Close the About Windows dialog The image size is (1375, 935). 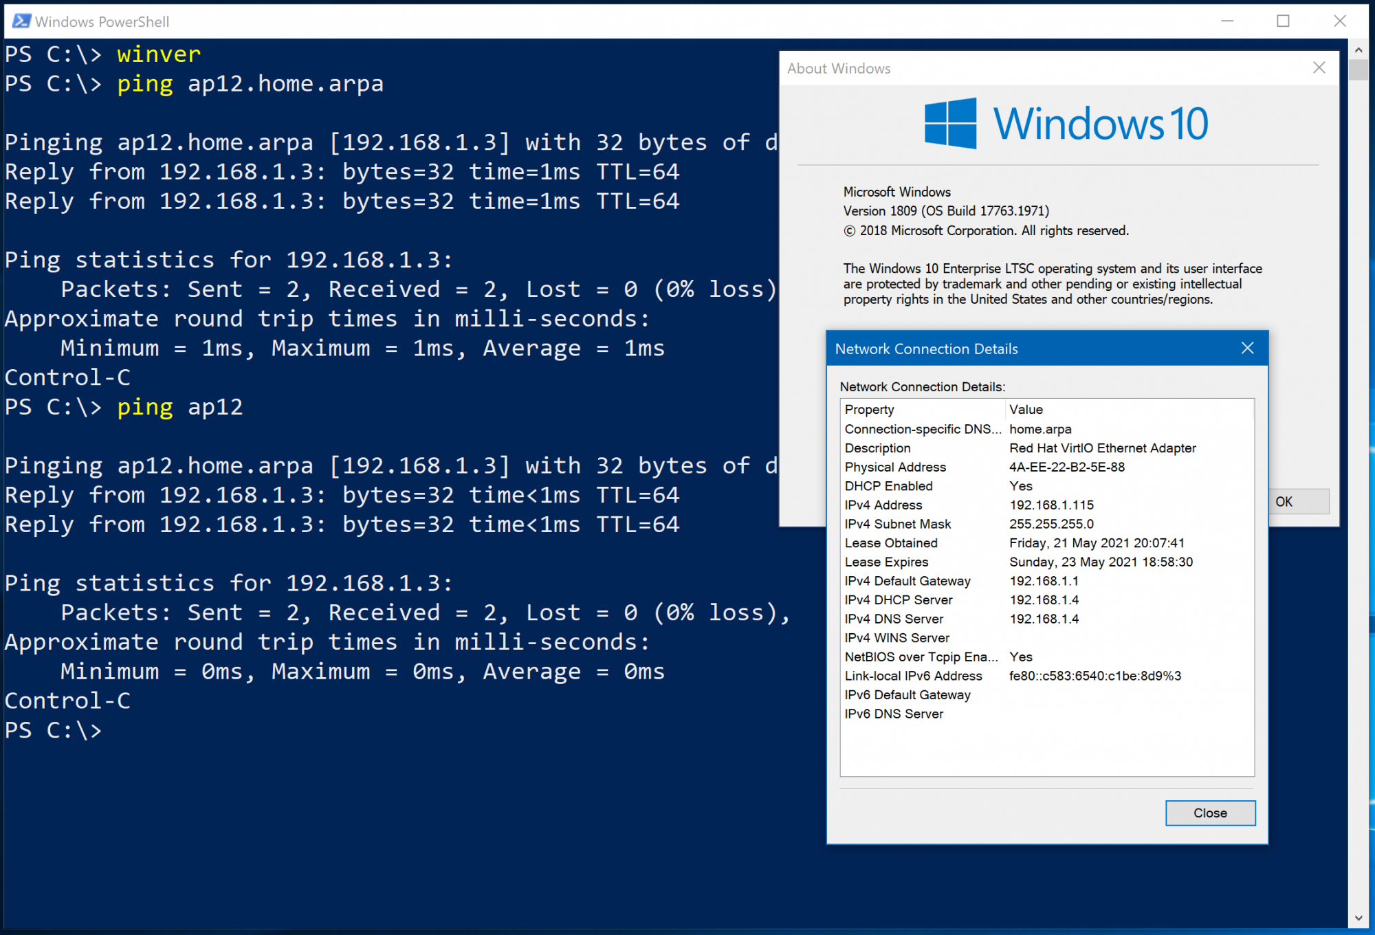click(1319, 68)
